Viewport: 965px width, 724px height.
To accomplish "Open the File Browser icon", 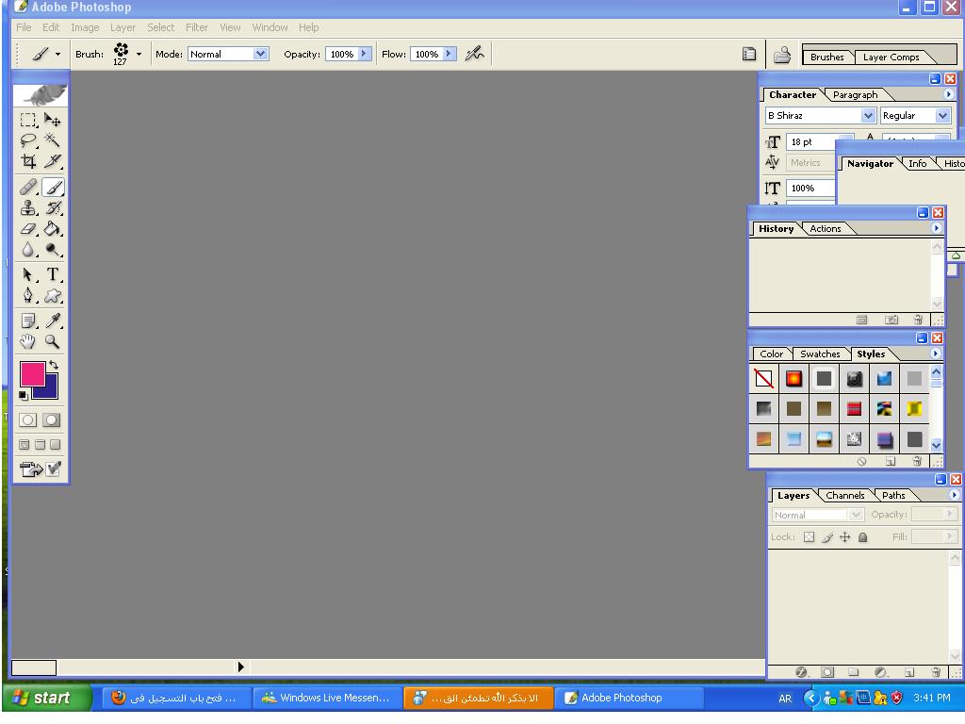I will coord(782,55).
